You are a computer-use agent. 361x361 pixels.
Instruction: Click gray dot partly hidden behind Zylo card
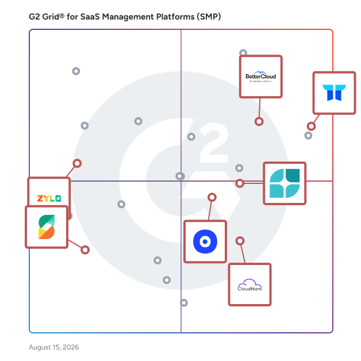coord(70,216)
